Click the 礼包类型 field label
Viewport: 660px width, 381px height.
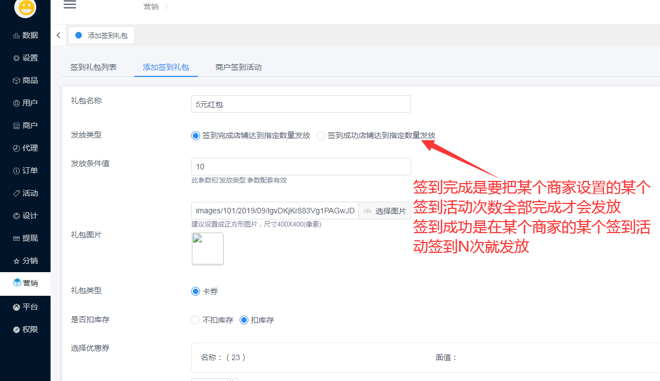coord(86,290)
